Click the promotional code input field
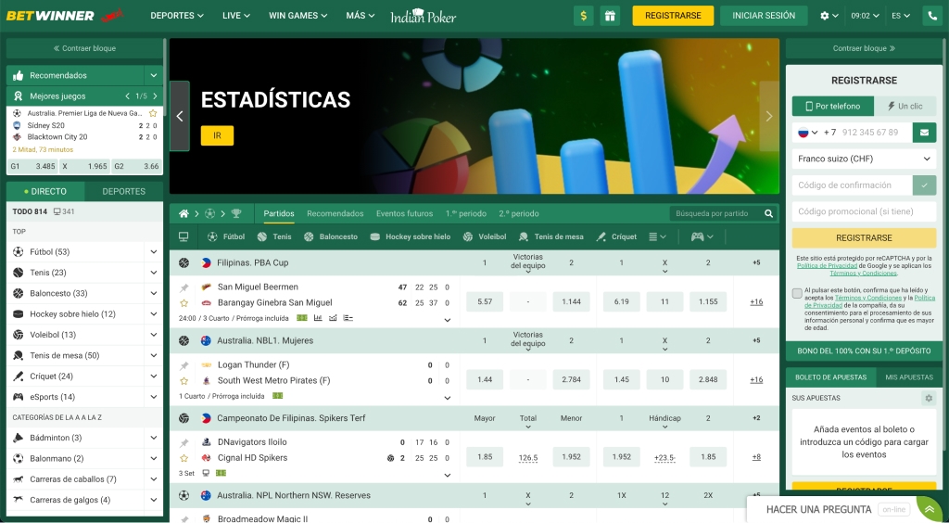 point(864,211)
